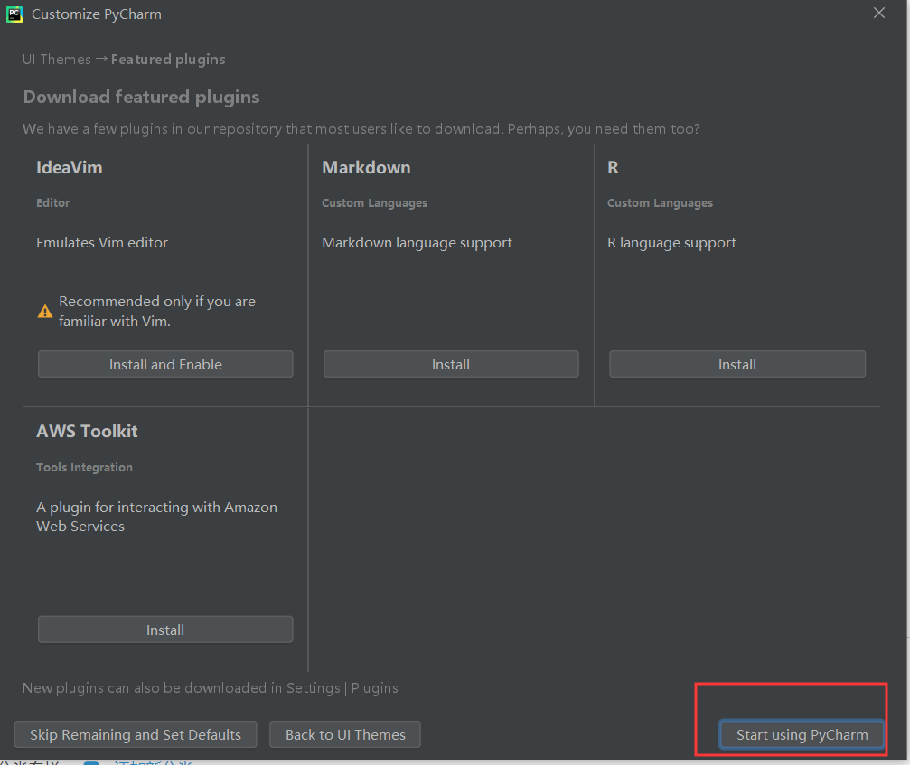Go Back to UI Themes
Viewport: 910px width, 765px height.
point(345,735)
